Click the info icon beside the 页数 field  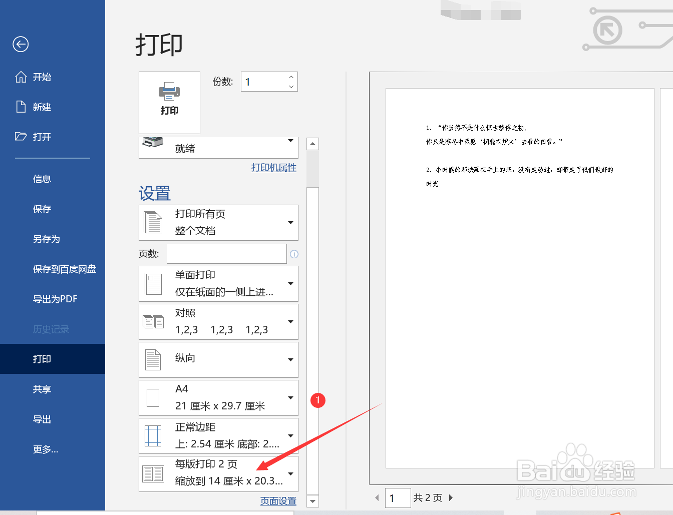294,254
